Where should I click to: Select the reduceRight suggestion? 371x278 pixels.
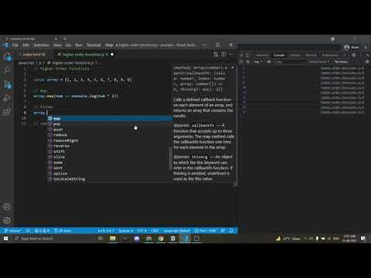[x=110, y=141]
